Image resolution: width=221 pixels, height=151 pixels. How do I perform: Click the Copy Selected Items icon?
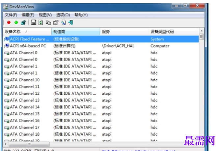click(48, 22)
